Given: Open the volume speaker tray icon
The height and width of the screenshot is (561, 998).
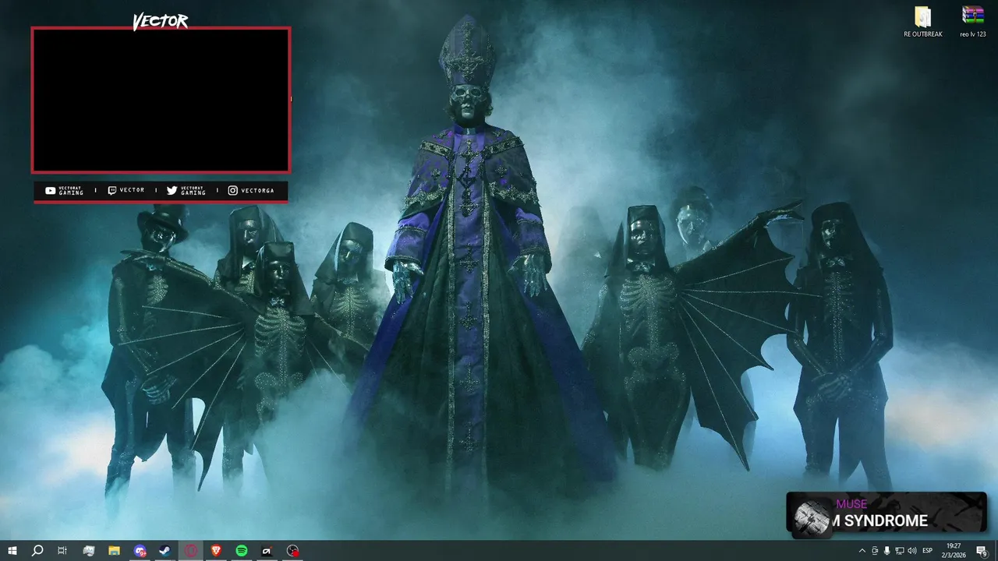Looking at the screenshot, I should tap(911, 551).
